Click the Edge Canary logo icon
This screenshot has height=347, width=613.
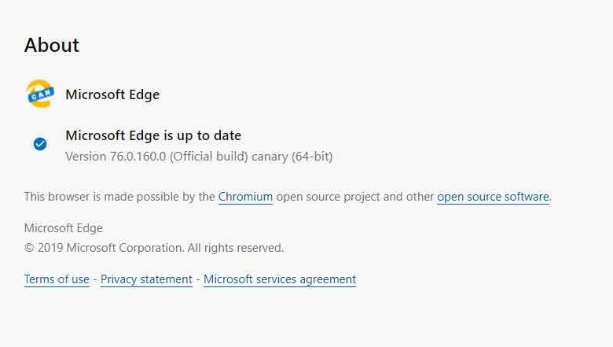pyautogui.click(x=40, y=94)
